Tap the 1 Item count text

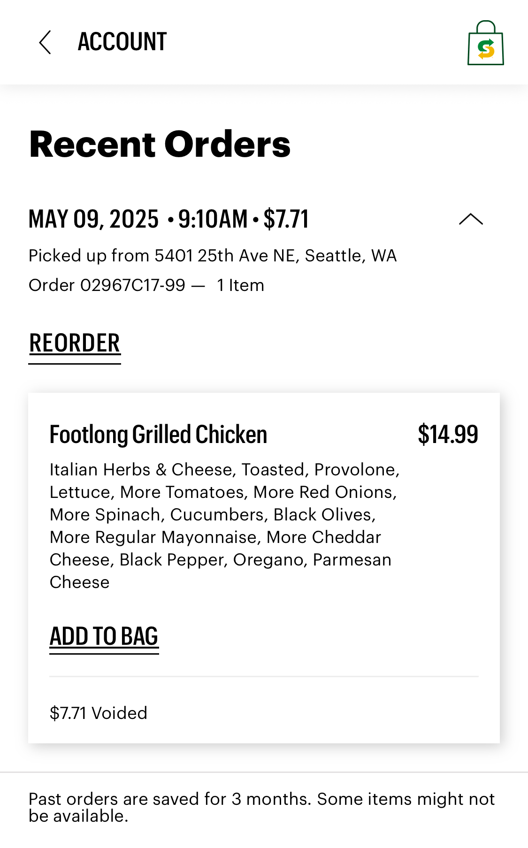240,285
